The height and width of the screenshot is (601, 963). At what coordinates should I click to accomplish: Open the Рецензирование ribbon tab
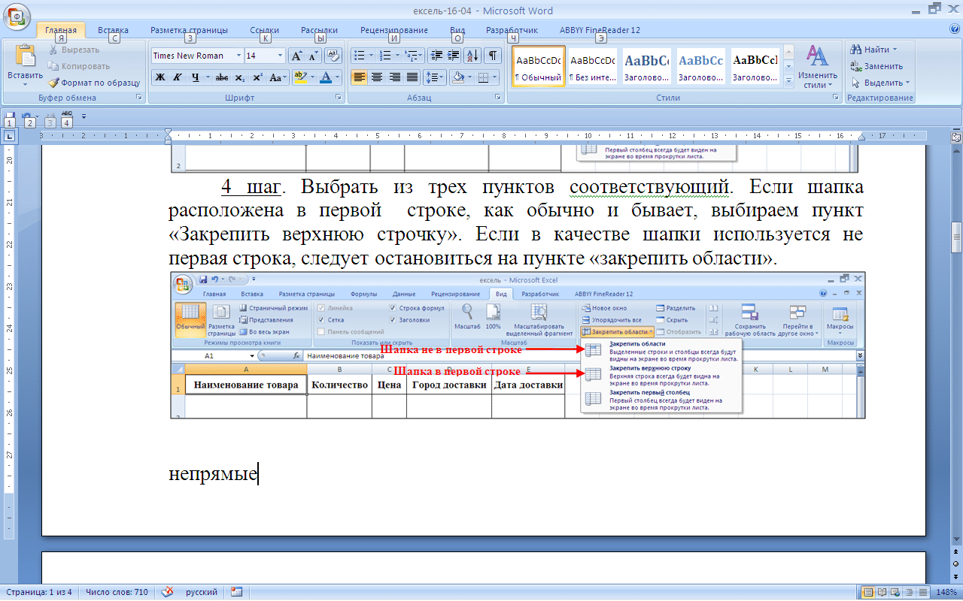click(393, 30)
